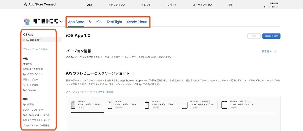Select the iPhone 6.5インチディスプレイ tab label

click(126, 104)
